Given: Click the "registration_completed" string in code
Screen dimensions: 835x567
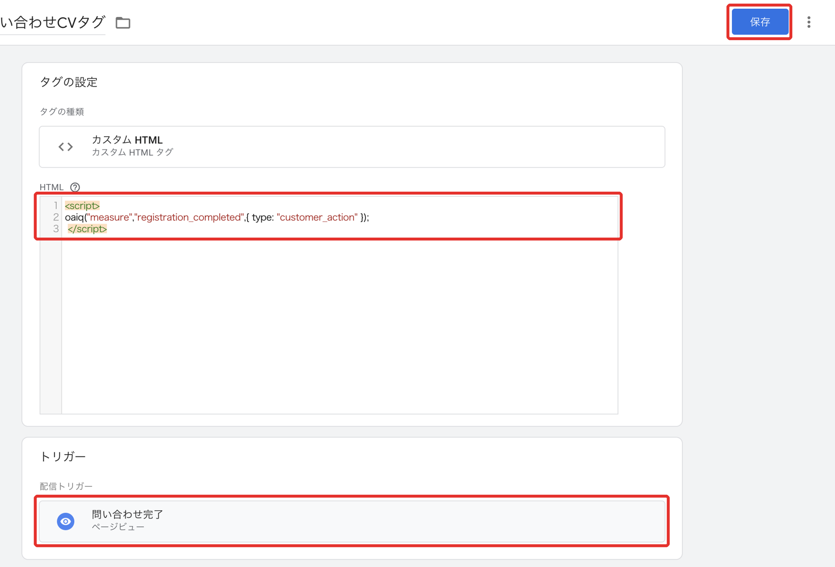Looking at the screenshot, I should (x=189, y=217).
